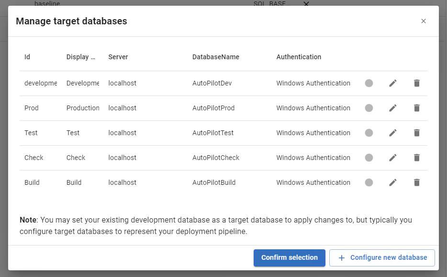This screenshot has height=277, width=447.
Task: Remove the Test database with trash icon
Action: (416, 133)
